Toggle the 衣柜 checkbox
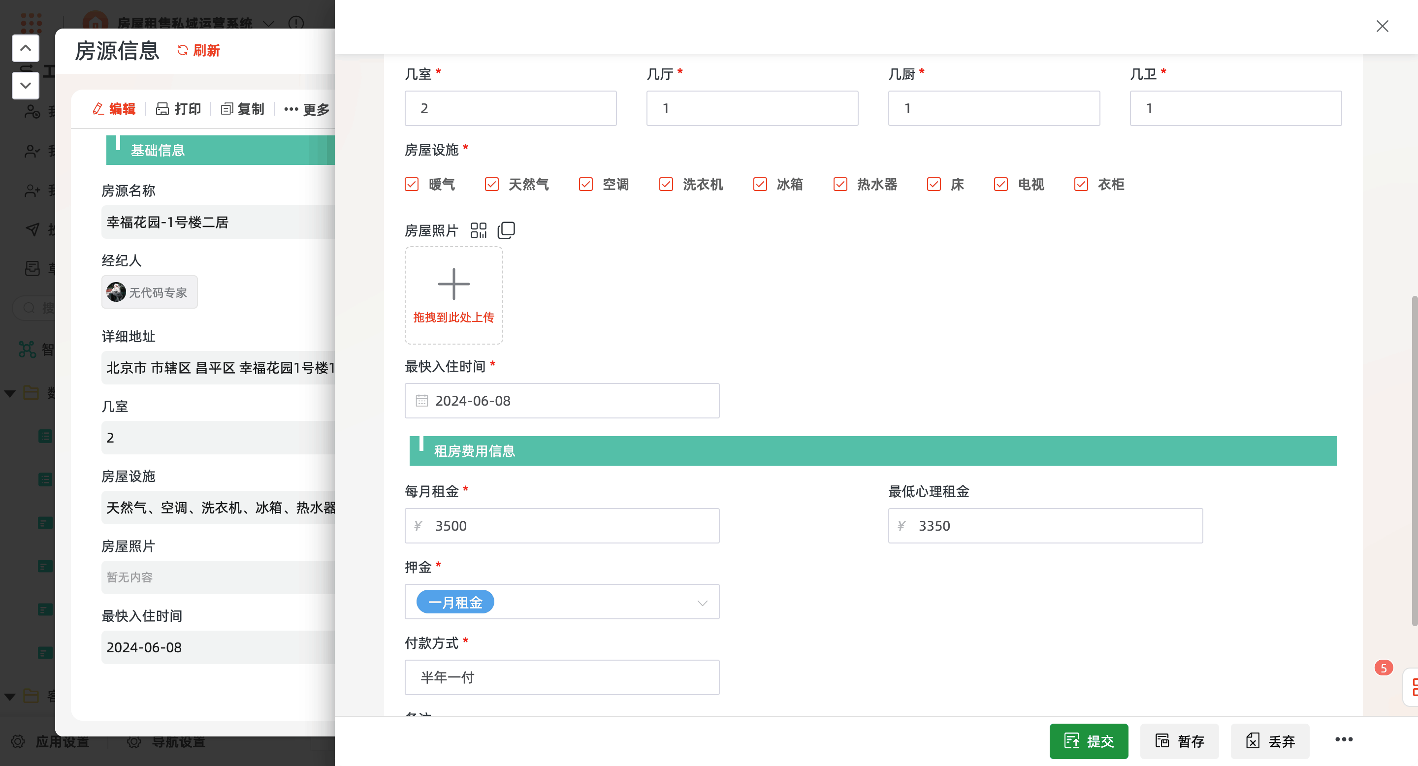 [1081, 184]
